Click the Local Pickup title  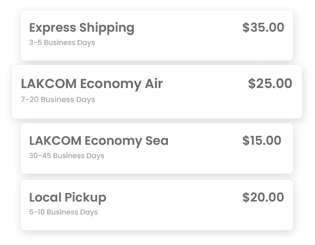click(x=68, y=198)
